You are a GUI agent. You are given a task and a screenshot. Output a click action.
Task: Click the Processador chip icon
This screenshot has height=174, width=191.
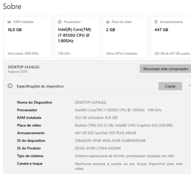[x=60, y=22]
